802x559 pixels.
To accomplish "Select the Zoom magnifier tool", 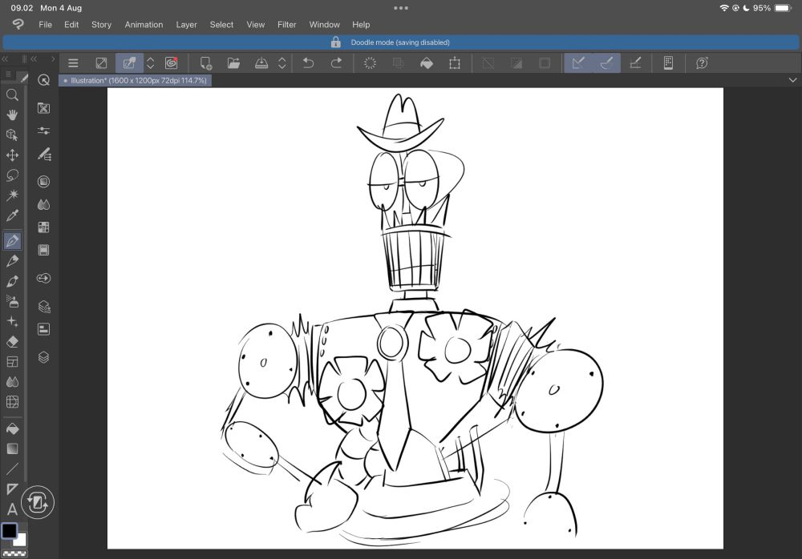I will click(12, 95).
